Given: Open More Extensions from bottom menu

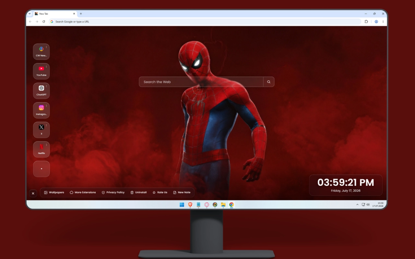Looking at the screenshot, I should click(83, 192).
